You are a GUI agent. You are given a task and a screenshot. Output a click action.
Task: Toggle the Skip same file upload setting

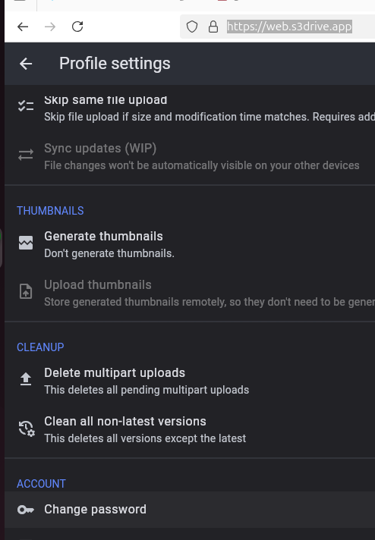click(190, 108)
